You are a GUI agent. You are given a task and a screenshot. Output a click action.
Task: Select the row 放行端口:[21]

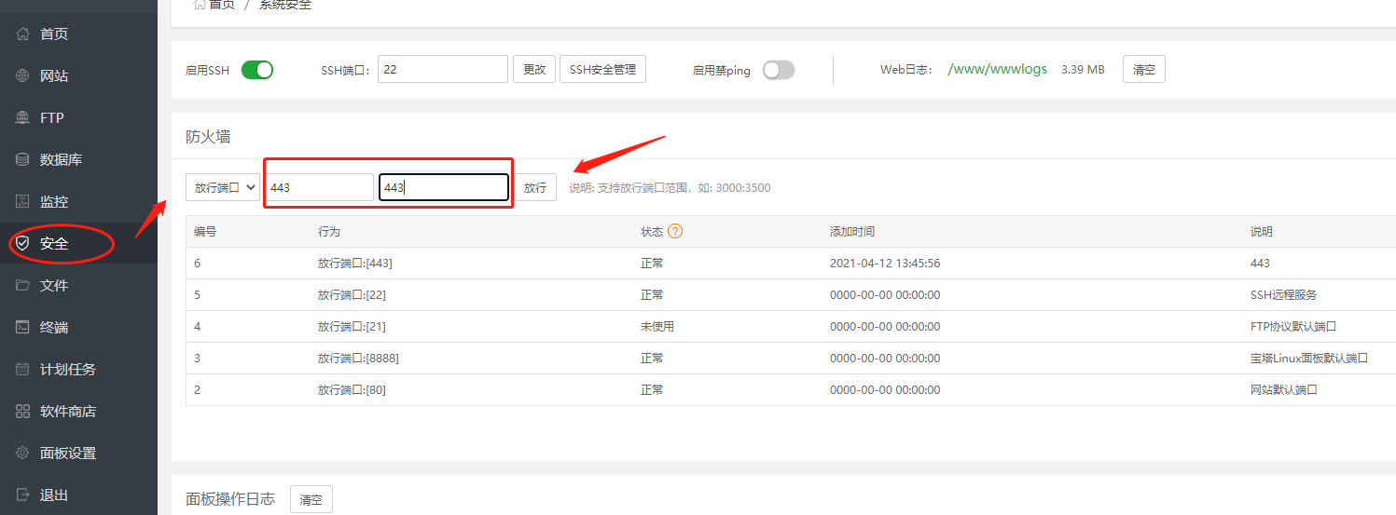[x=791, y=327]
